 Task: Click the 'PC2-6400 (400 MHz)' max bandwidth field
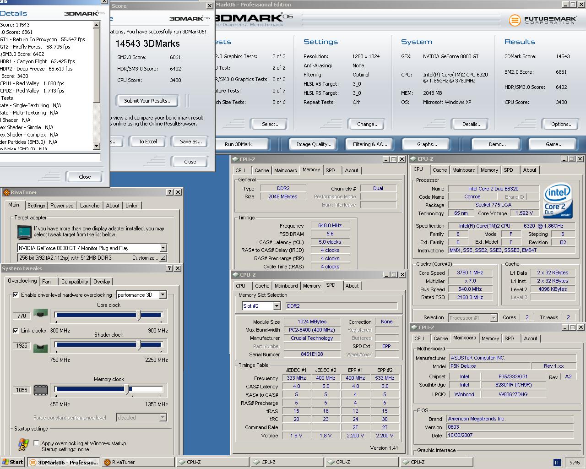312,330
